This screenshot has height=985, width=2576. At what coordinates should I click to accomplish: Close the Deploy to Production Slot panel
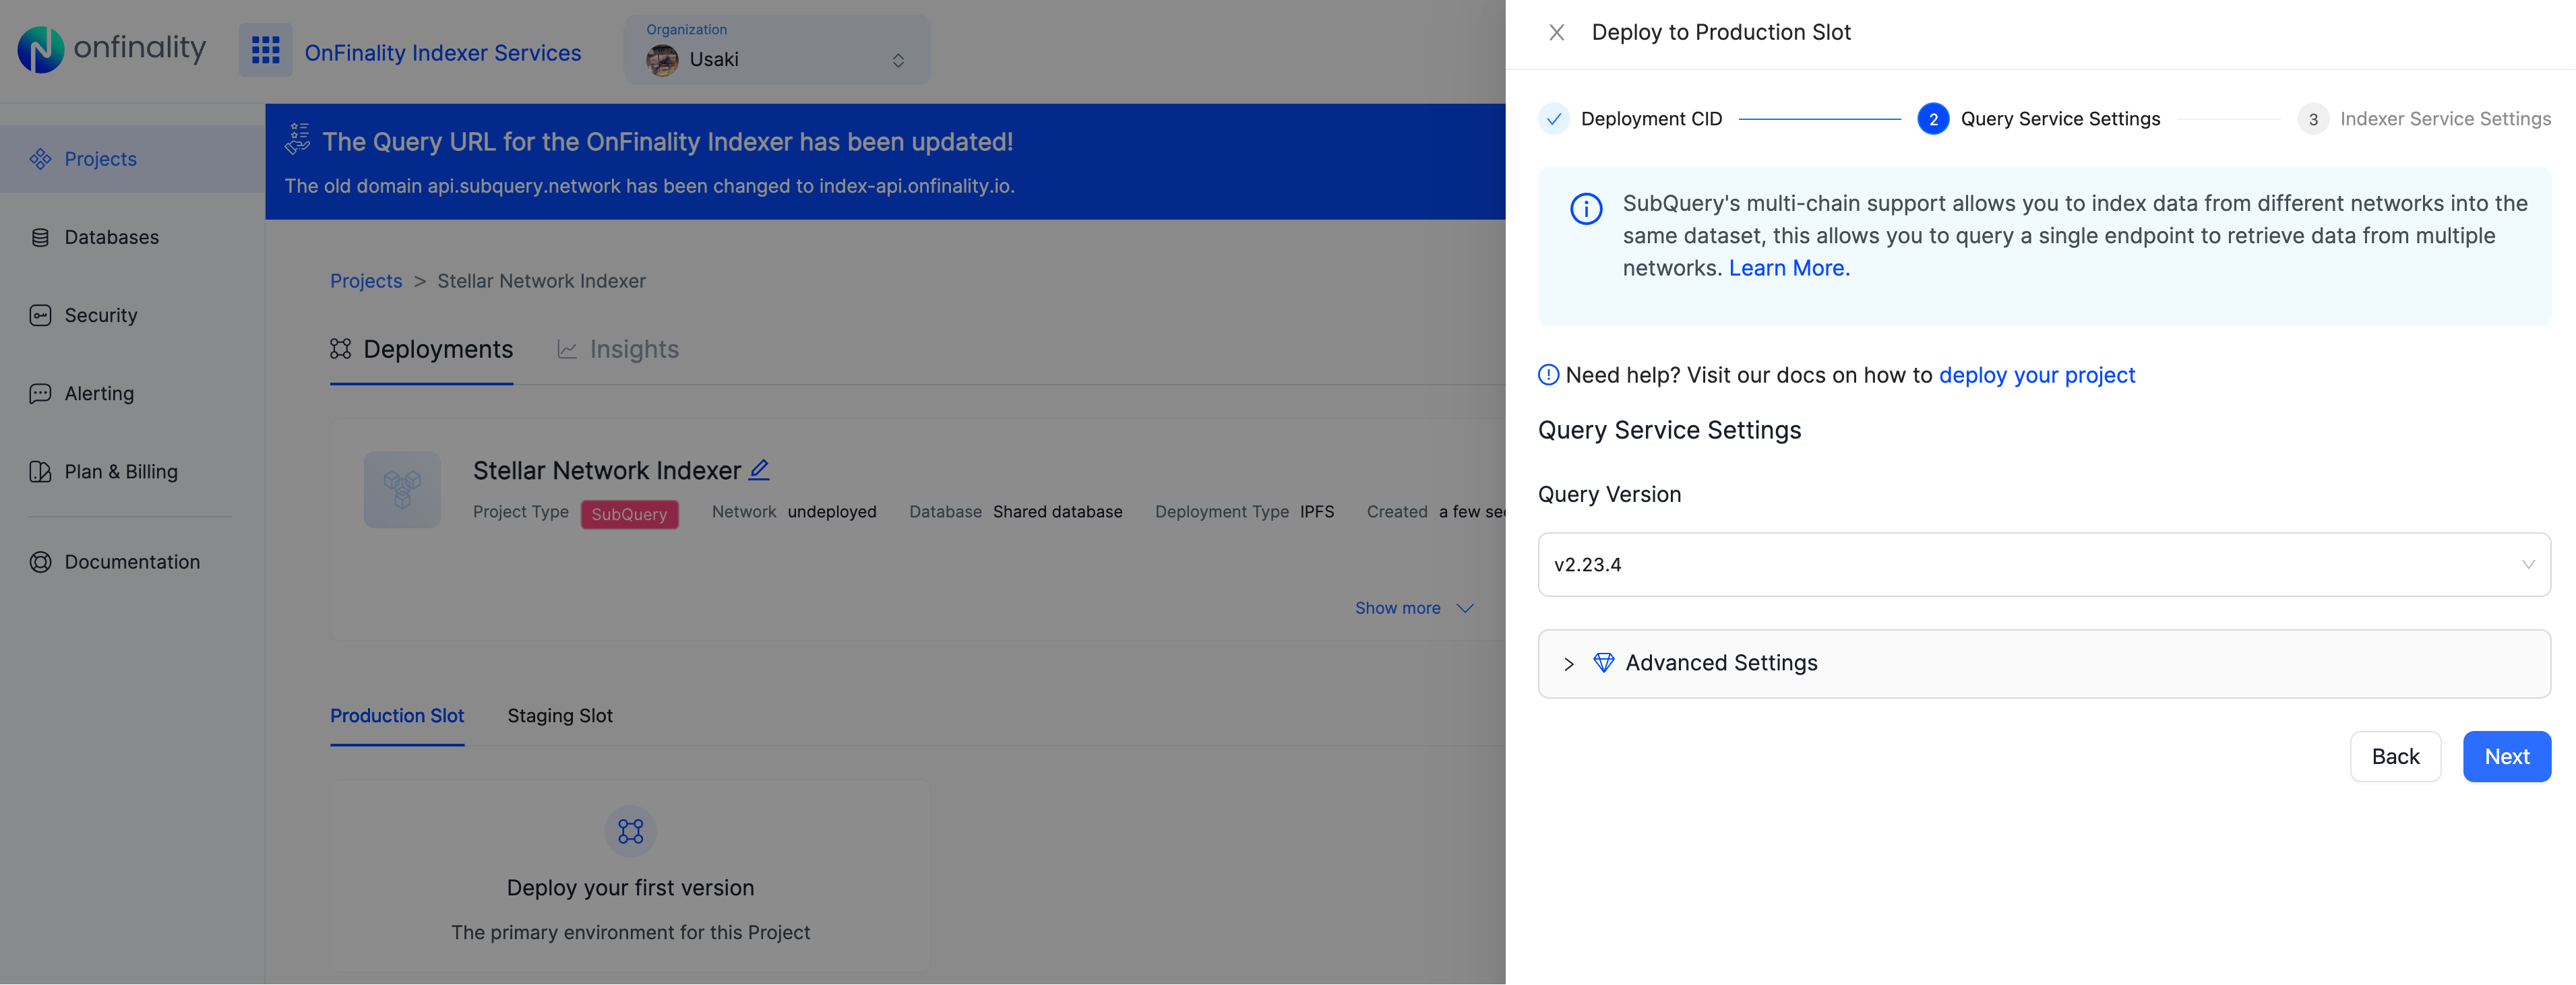(1556, 32)
